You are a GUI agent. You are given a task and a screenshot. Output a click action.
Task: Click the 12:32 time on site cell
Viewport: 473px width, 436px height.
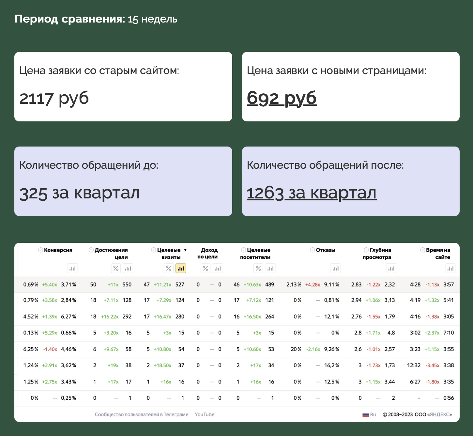[414, 366]
